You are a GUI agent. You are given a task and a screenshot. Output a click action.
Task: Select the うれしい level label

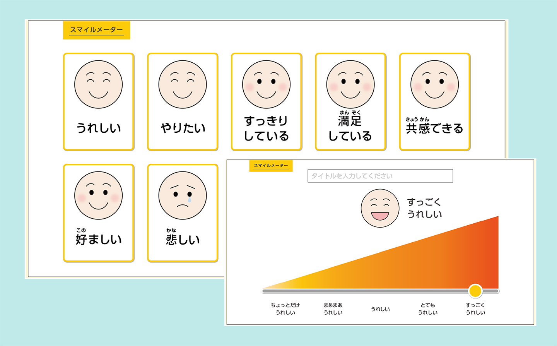[381, 308]
